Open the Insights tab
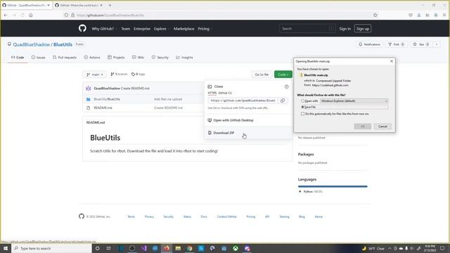The image size is (450, 253). (x=184, y=58)
